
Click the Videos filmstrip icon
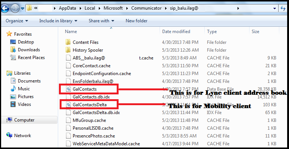tap(13, 104)
